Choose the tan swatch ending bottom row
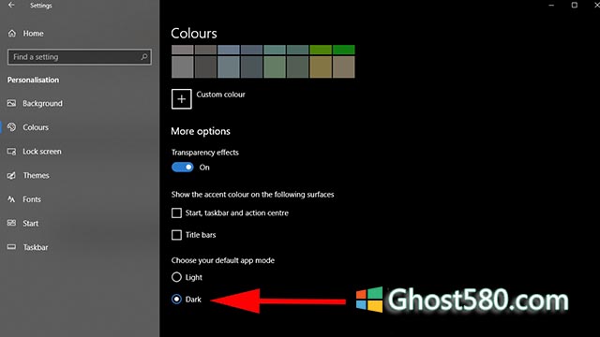 [344, 66]
